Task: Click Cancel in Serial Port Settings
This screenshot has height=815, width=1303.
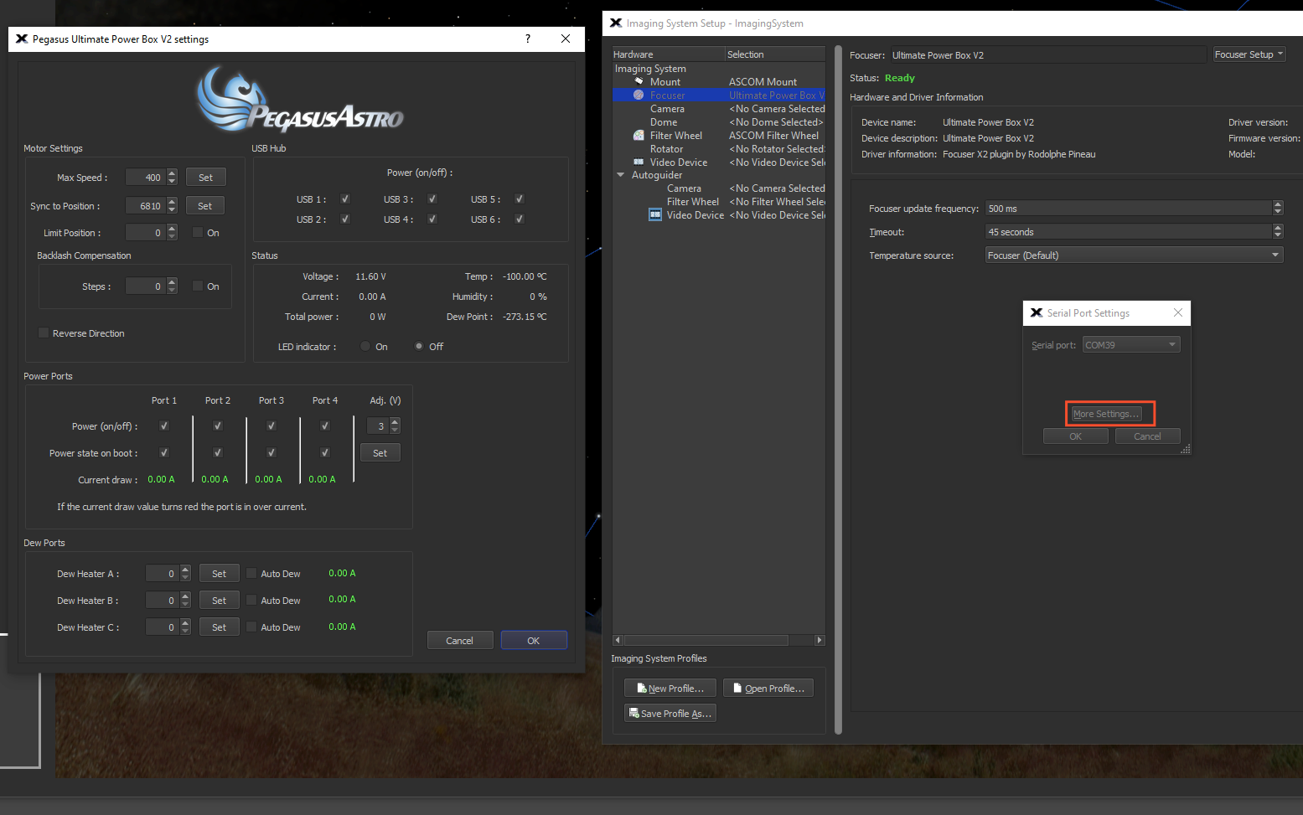Action: tap(1147, 436)
